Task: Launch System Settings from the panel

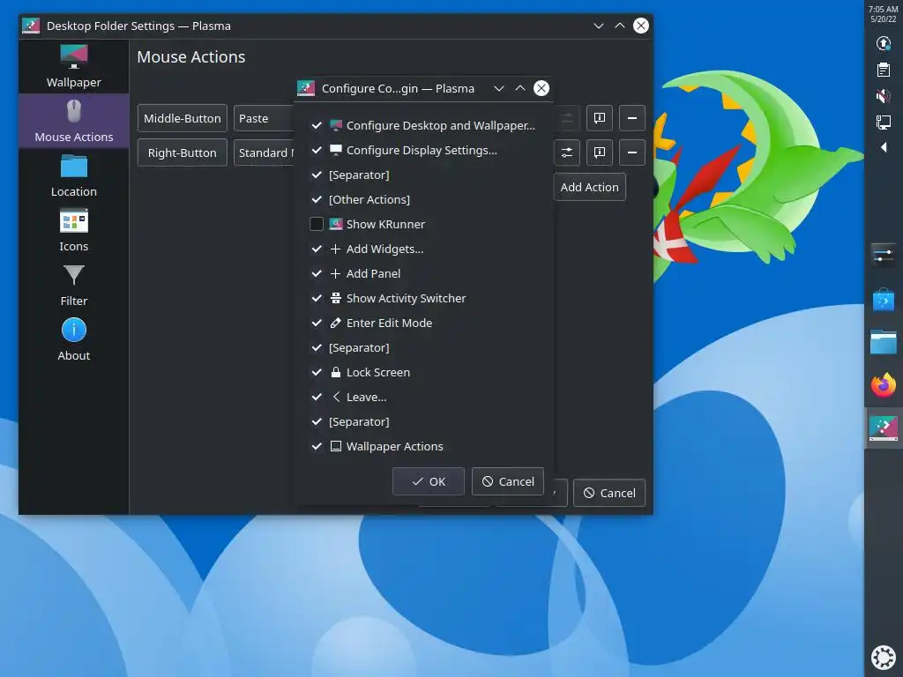Action: [884, 254]
